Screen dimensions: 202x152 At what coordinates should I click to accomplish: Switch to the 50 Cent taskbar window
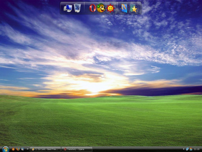pos(45,149)
